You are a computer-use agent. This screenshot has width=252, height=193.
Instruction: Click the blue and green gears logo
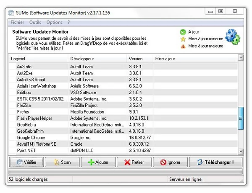[x=233, y=37]
